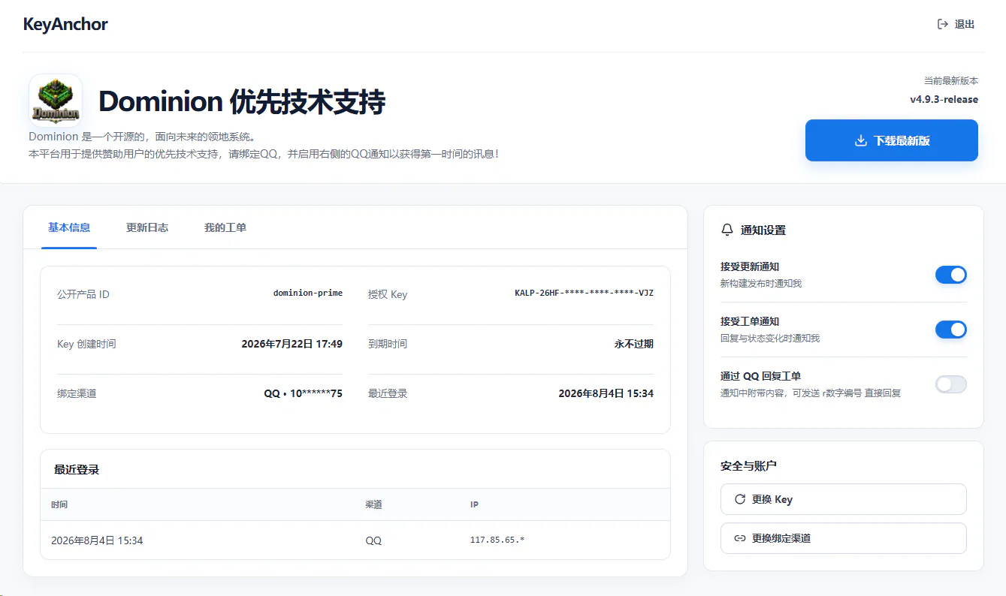Click the v4.9.3-release version text

pos(944,99)
